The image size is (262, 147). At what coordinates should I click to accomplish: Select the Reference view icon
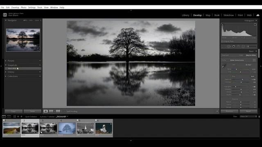51,111
